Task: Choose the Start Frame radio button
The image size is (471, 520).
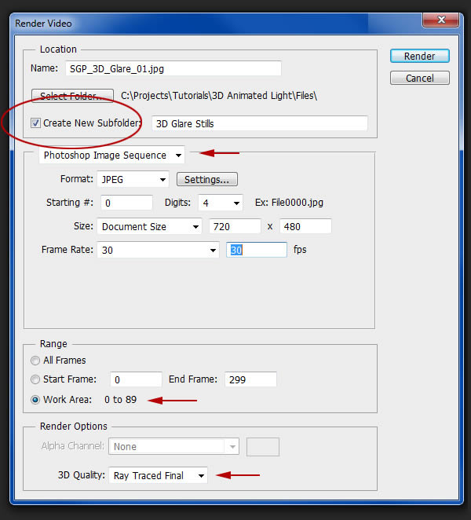Action: click(35, 379)
